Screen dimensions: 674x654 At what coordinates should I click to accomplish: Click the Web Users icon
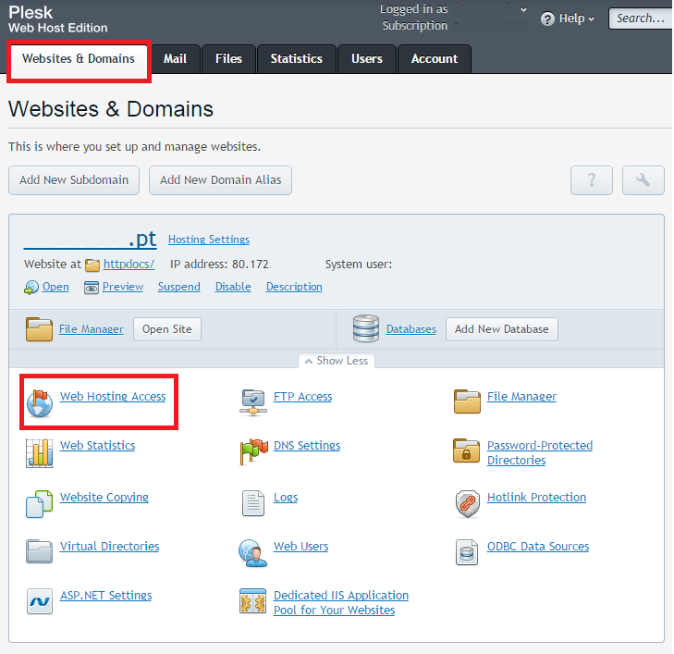pyautogui.click(x=252, y=552)
